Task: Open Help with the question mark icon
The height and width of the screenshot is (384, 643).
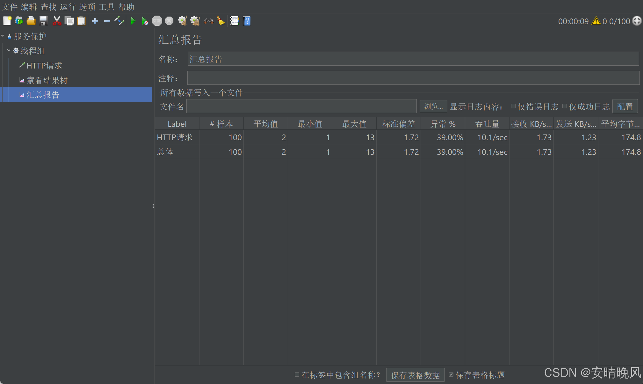Action: (247, 21)
